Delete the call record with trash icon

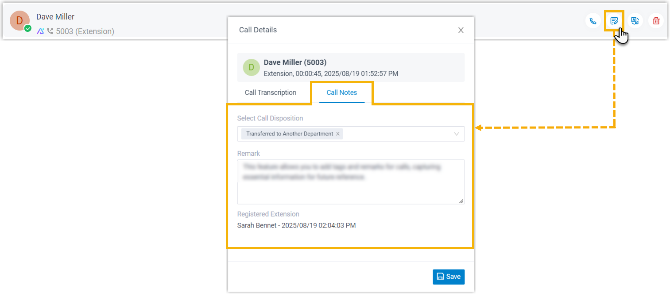(656, 21)
